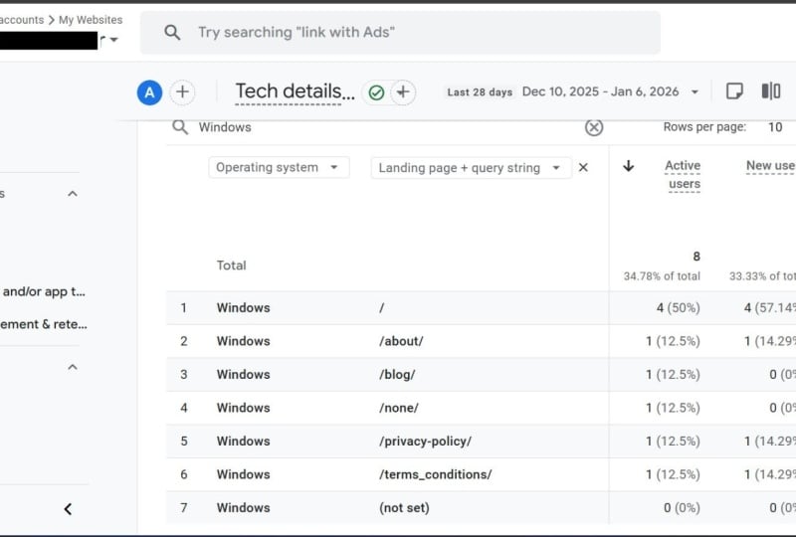The image size is (796, 537).
Task: Click the 'accounts' breadcrumb
Action: tap(22, 20)
